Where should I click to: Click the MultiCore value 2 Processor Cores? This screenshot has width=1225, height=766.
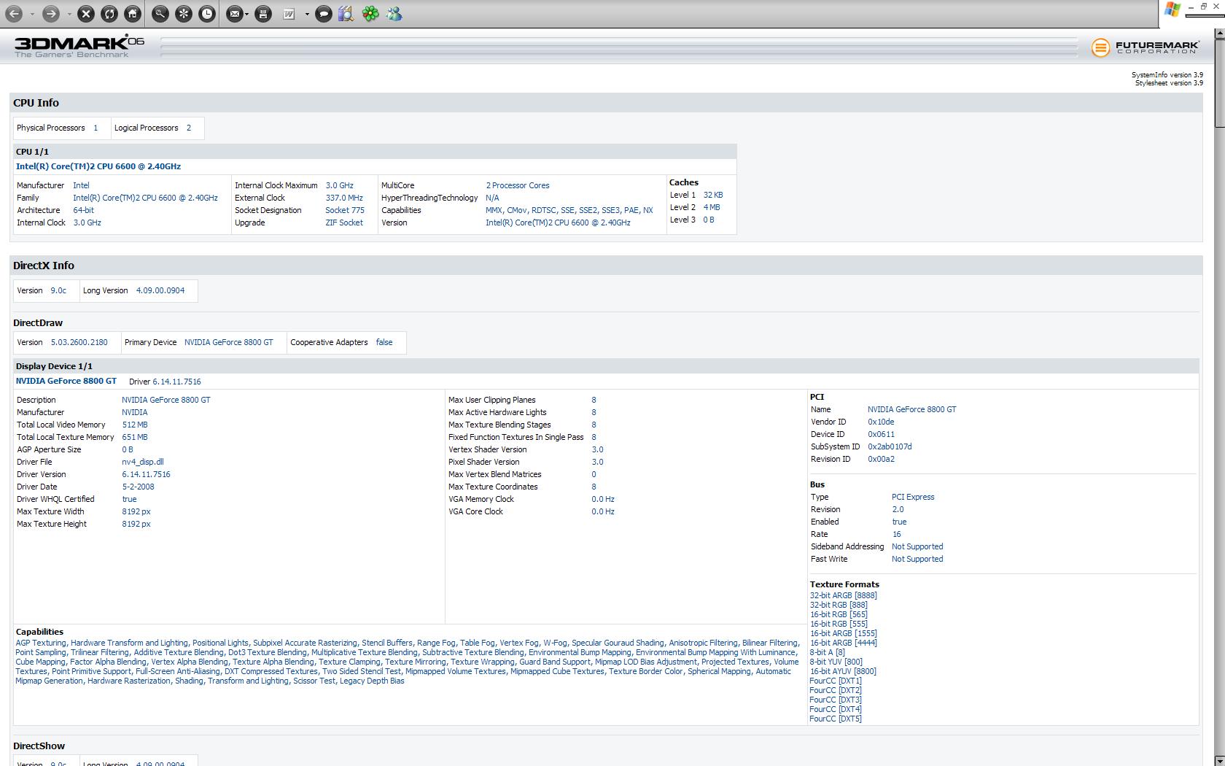click(x=518, y=185)
